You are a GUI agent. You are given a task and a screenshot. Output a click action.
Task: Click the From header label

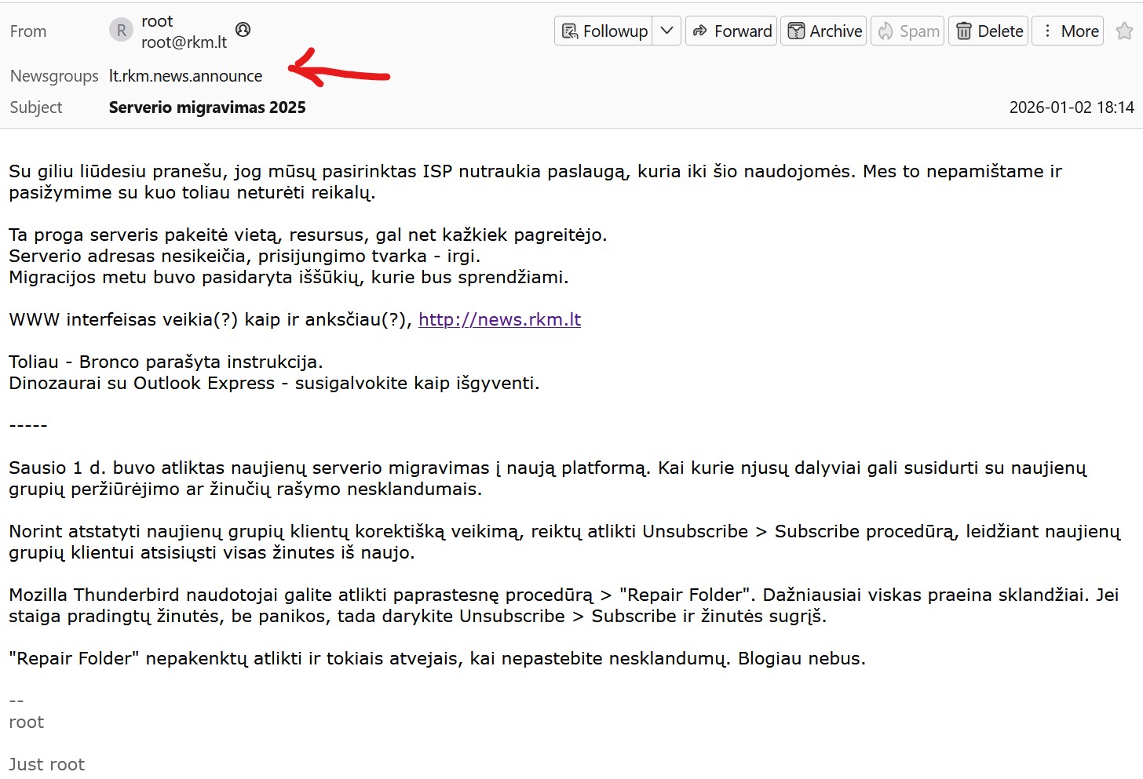[x=28, y=31]
